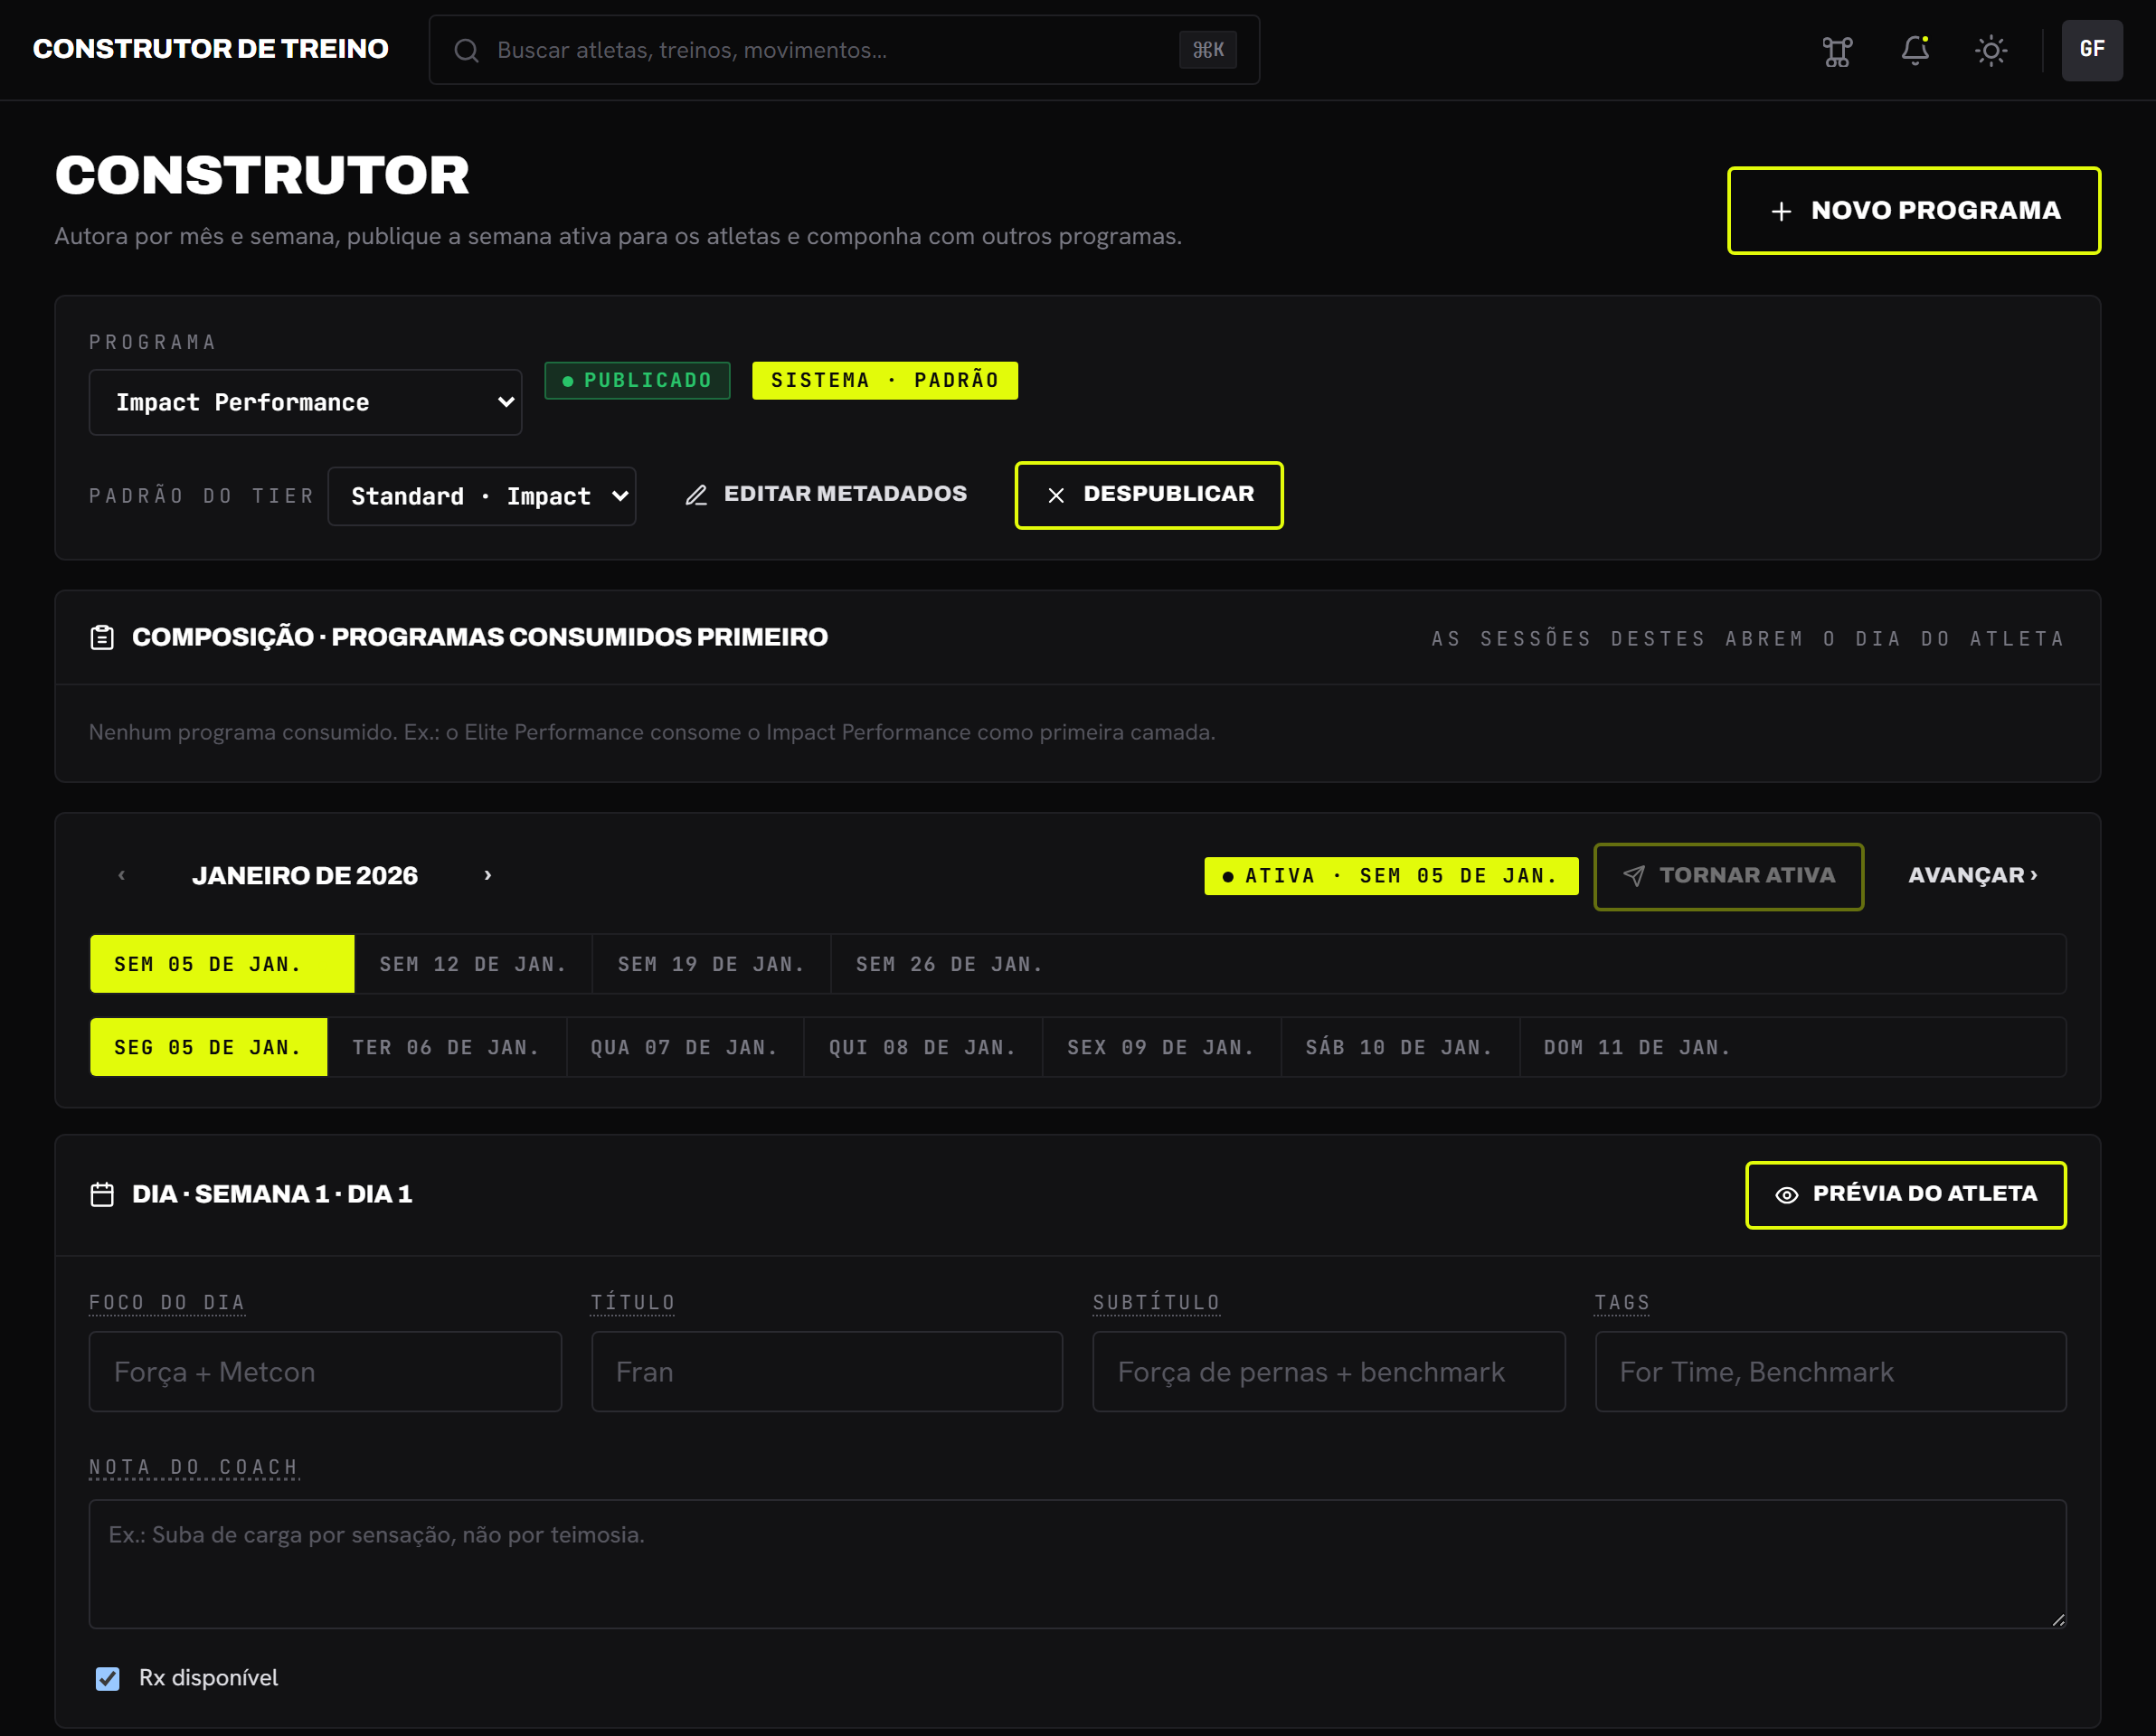
Task: Select day tab Dom 11 de Jan.
Action: (1638, 1047)
